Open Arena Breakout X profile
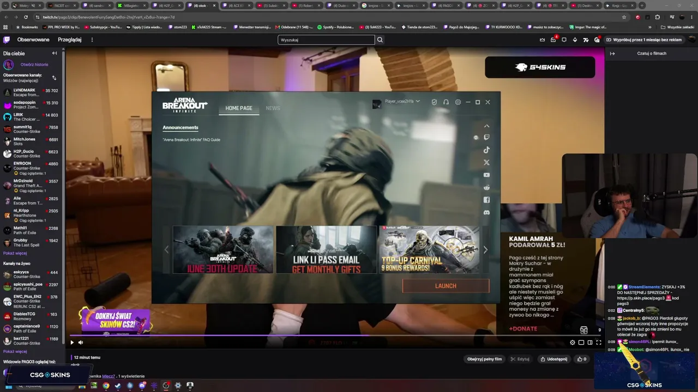Screen dimensions: 698x392 coord(486,162)
